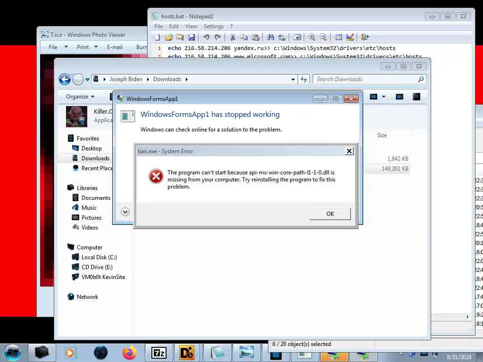Open File menu in Notepad2
Screen dimensions: 483x362
pos(158,26)
